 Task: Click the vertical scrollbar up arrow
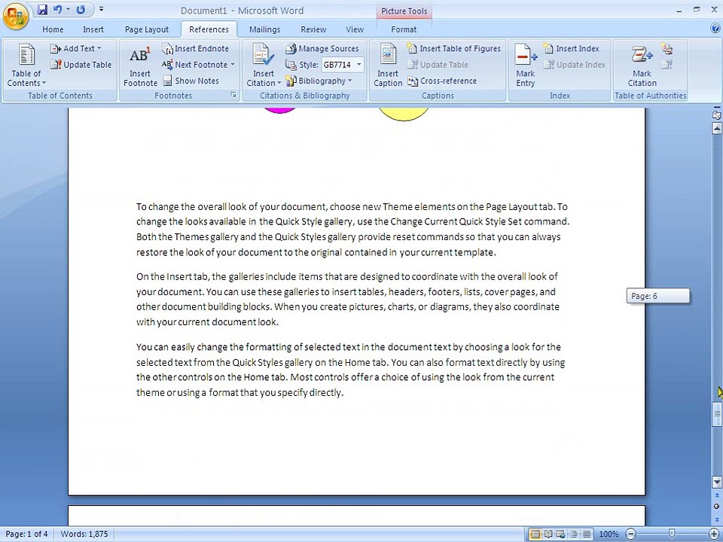point(716,128)
